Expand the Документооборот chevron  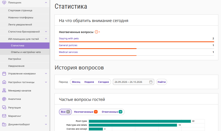click(46, 124)
